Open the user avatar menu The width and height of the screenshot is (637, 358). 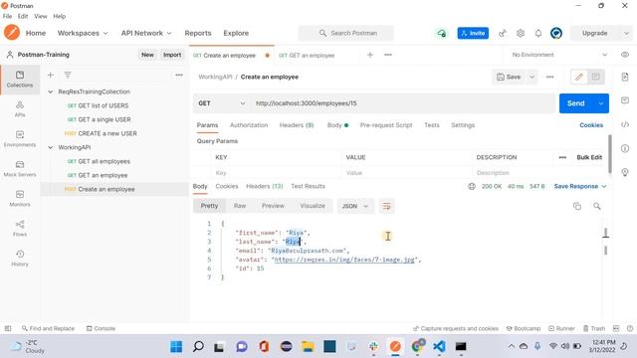[x=556, y=33]
